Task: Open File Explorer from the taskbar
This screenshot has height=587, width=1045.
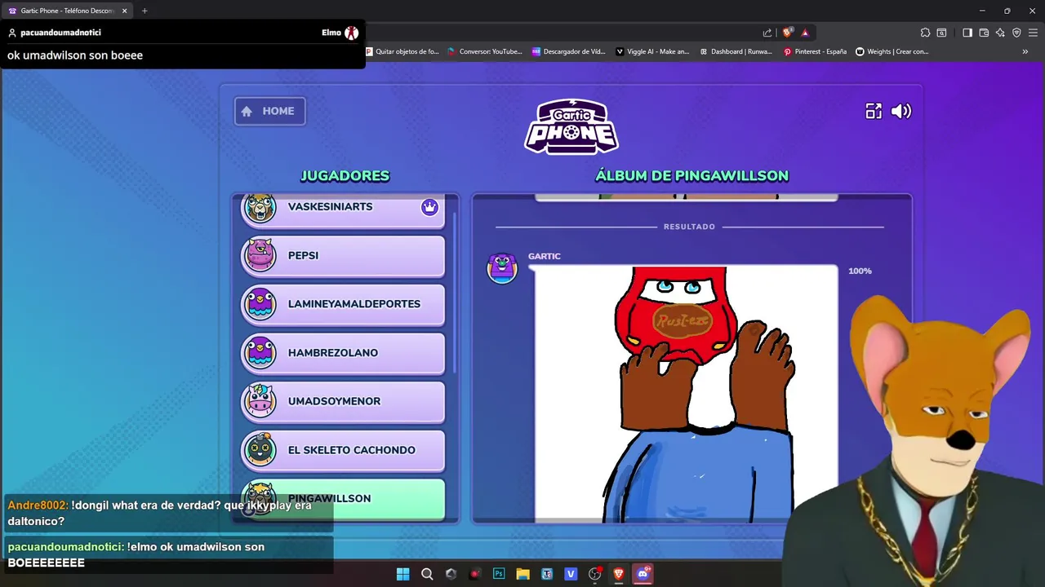Action: (x=522, y=574)
